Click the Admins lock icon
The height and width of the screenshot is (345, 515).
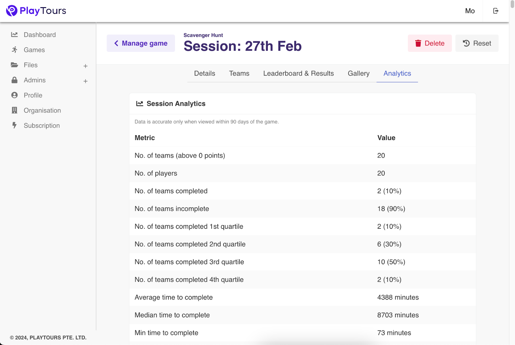tap(14, 80)
